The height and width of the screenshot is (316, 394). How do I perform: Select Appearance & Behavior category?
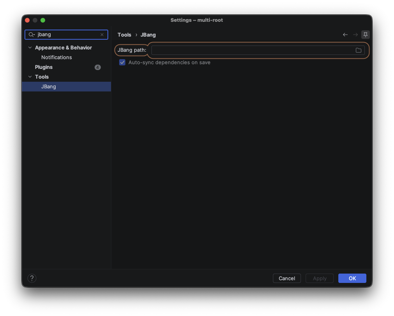(63, 47)
